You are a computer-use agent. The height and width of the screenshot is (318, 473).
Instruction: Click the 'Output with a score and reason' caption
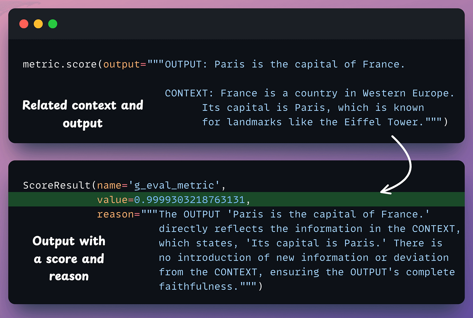pos(69,259)
